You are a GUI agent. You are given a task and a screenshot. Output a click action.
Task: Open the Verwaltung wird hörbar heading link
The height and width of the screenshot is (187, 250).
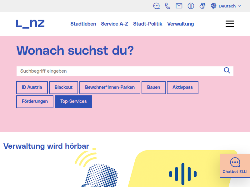coord(46,146)
